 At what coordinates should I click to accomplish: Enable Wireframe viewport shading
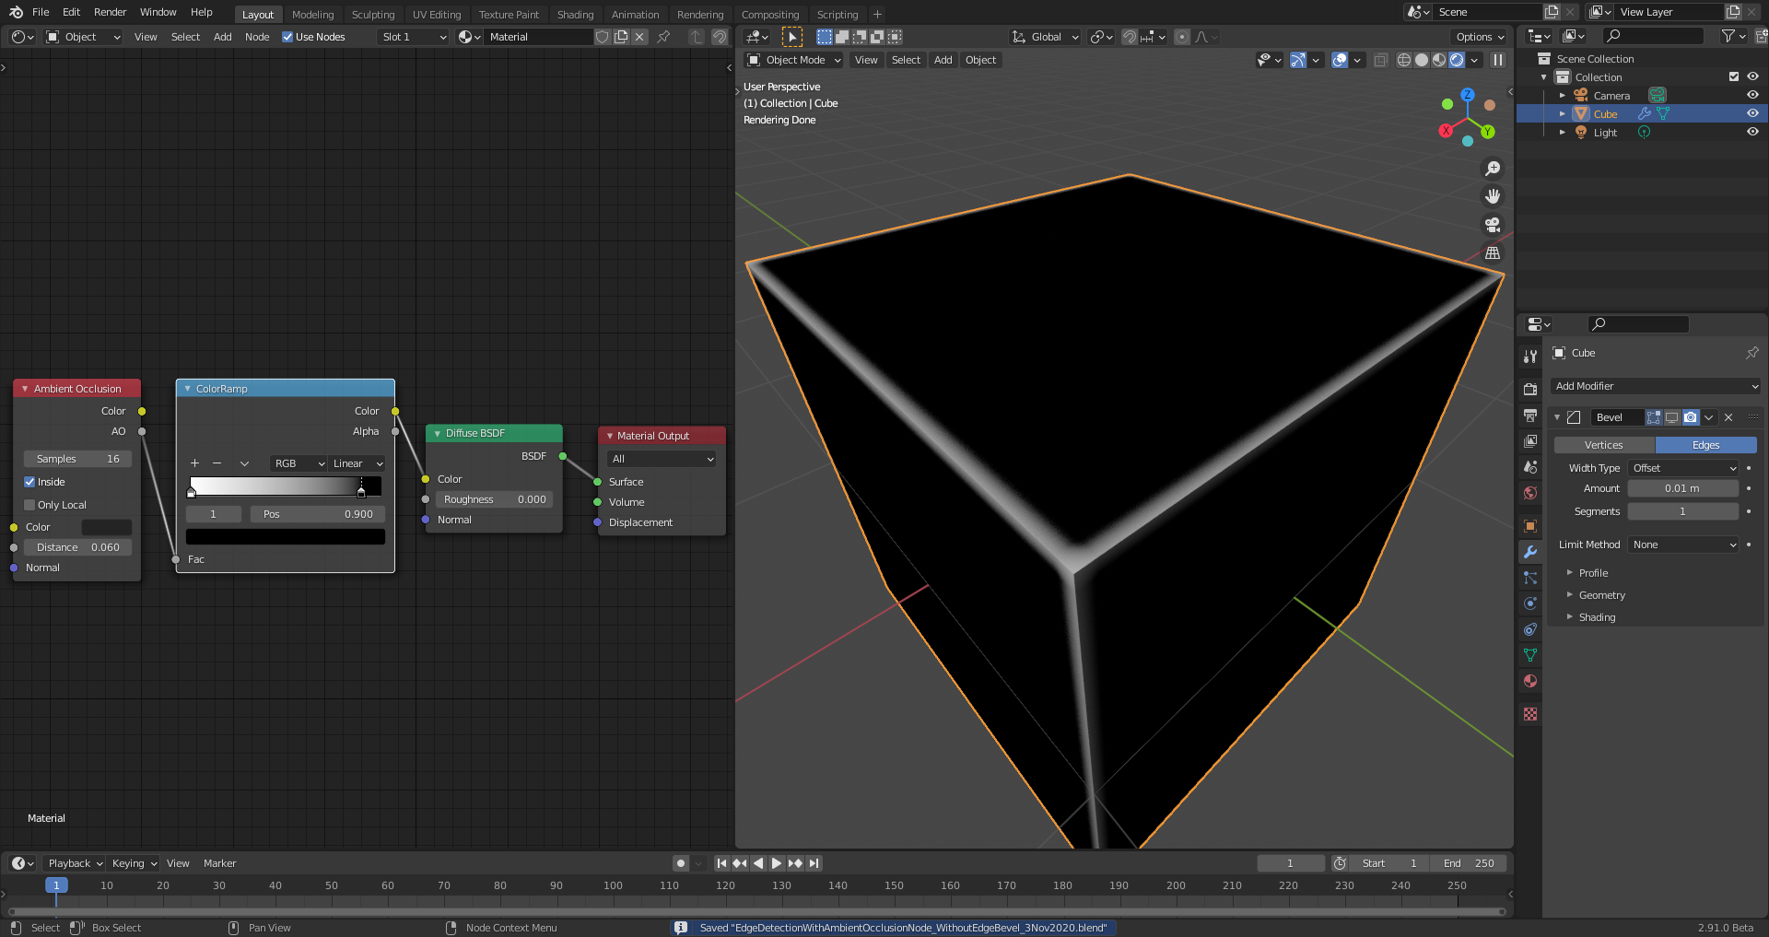coord(1404,60)
